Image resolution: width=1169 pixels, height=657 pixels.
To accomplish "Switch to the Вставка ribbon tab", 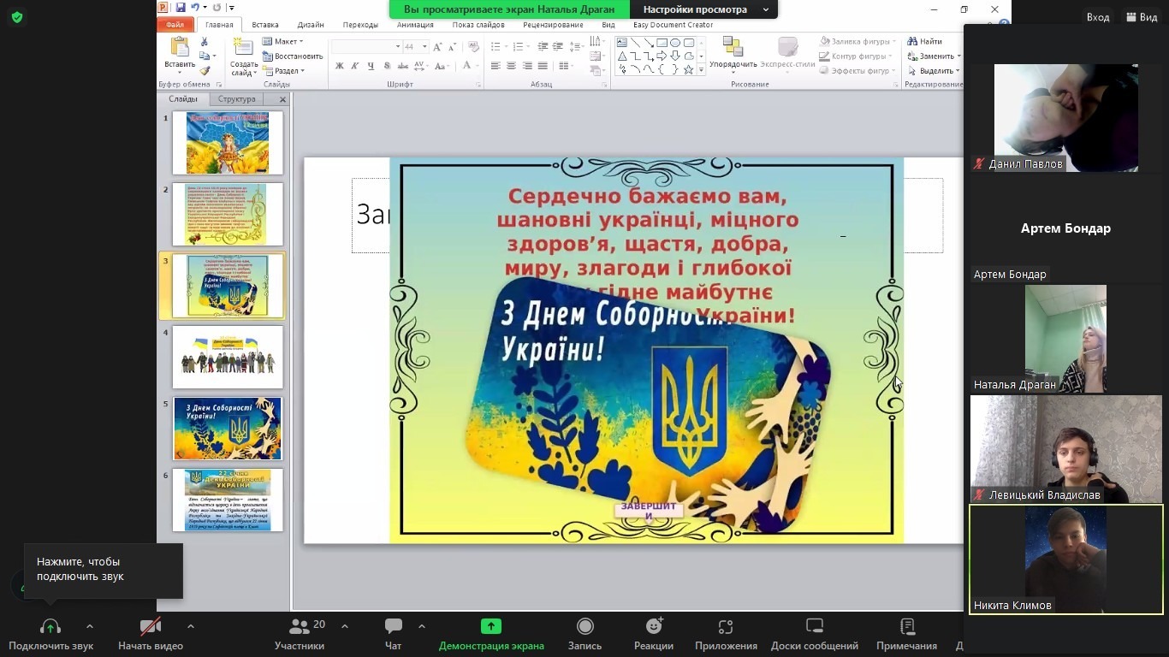I will 265,25.
